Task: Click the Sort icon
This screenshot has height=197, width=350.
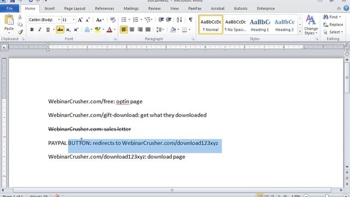Action: pos(179,20)
